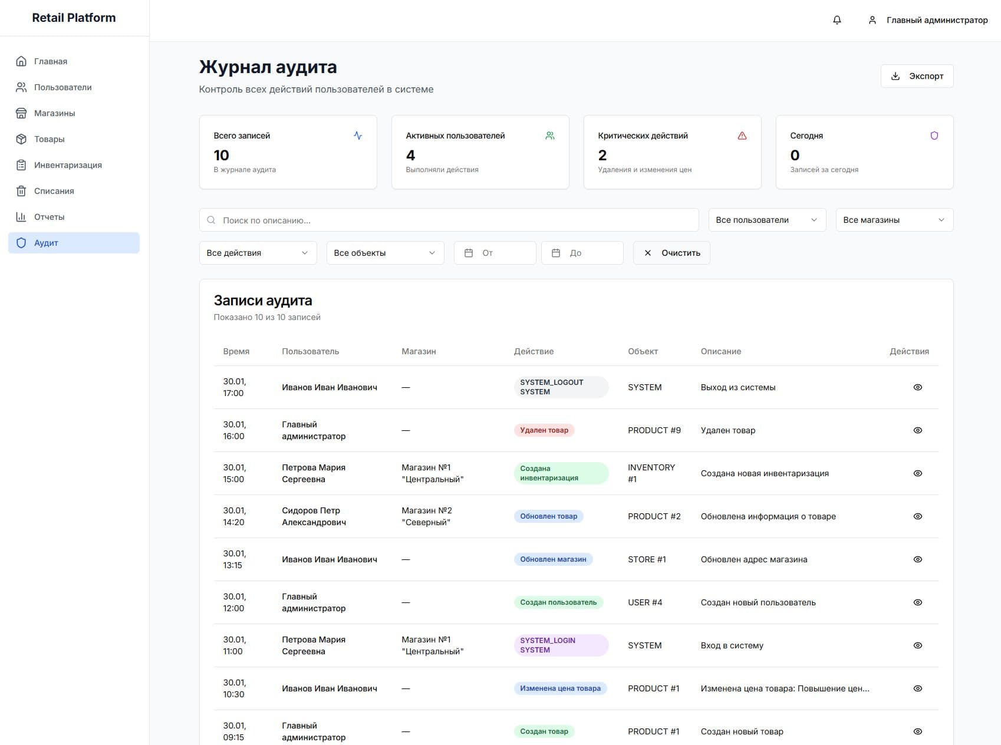
Task: Click eye icon for Удален товар row
Action: 917,430
